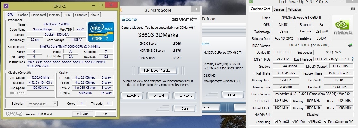The height and width of the screenshot is (128, 358).
Task: Click the Boost 1424 MHz field
Action: coord(344,101)
